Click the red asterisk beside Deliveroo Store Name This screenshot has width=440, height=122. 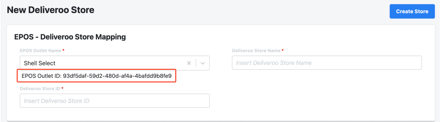click(283, 50)
